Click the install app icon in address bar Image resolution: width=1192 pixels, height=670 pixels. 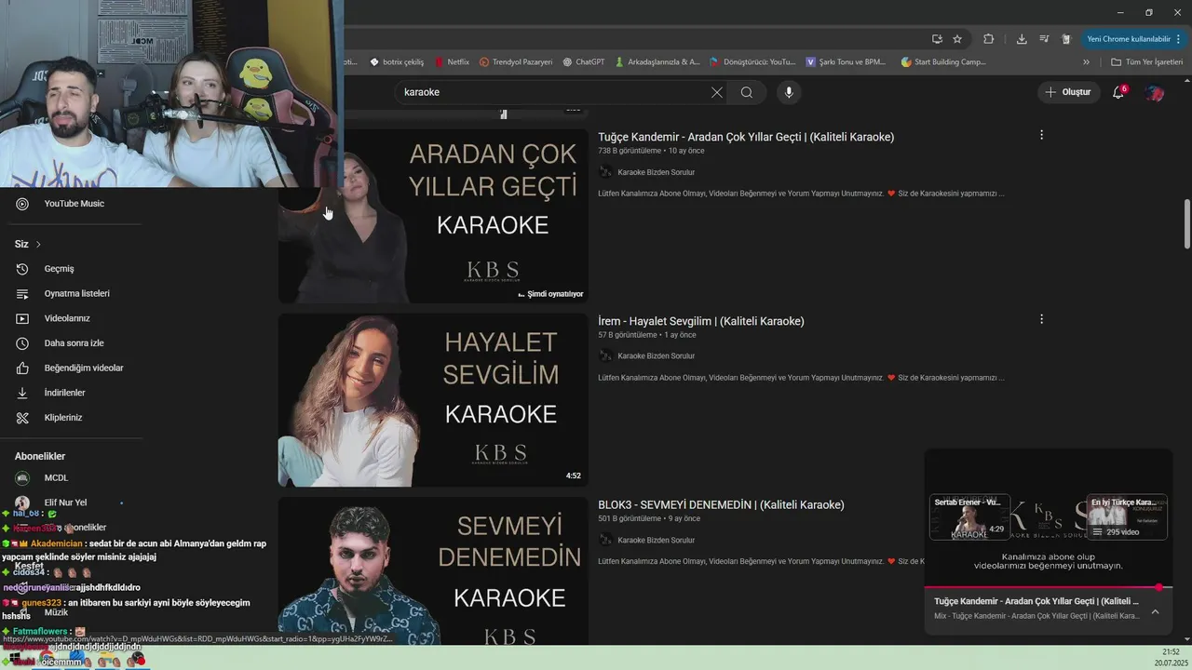pos(937,39)
